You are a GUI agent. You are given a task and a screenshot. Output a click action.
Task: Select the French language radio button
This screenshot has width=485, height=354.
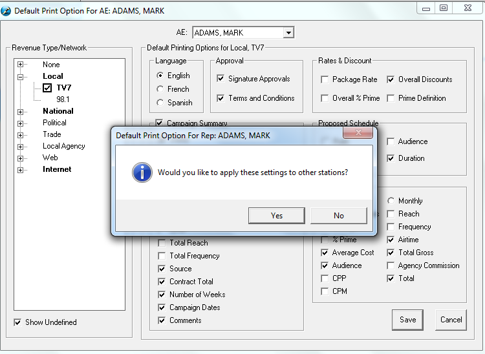160,89
